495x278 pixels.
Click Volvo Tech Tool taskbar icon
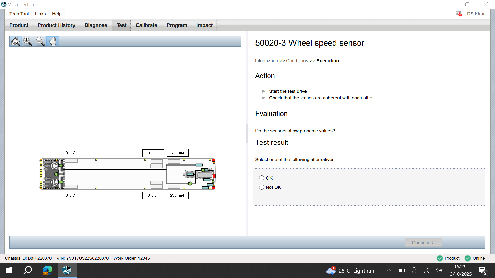(67, 270)
